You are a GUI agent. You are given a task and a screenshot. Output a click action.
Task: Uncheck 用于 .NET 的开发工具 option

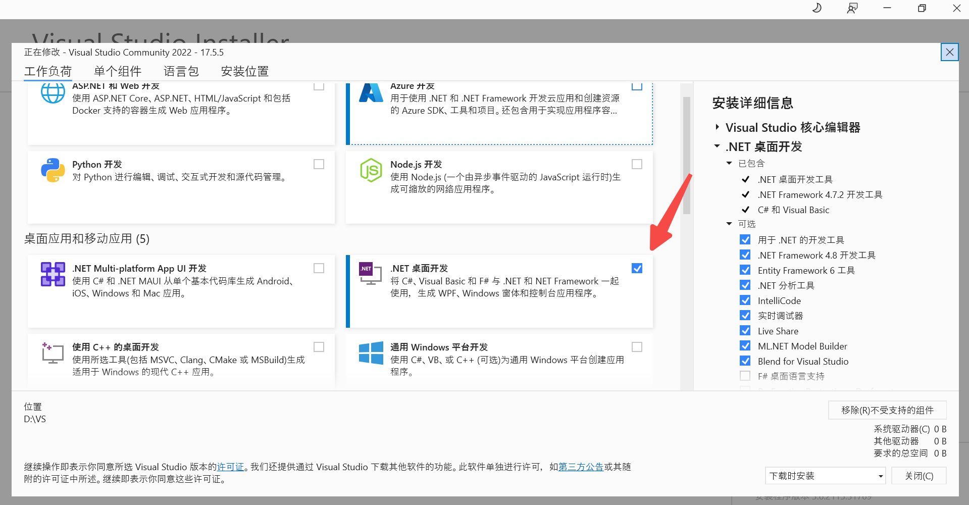[x=745, y=239]
